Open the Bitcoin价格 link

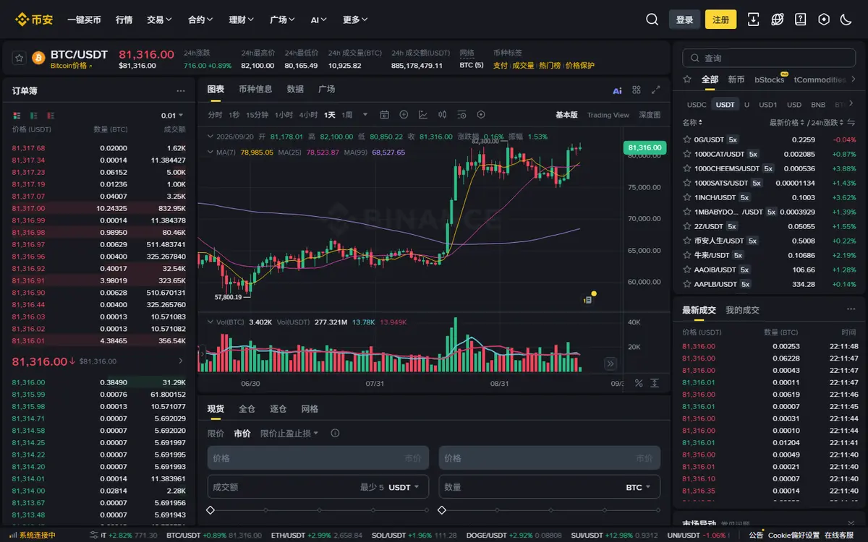coord(72,66)
